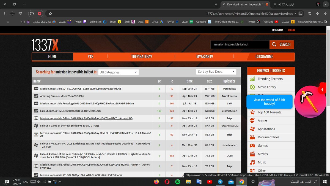Open the Sort by Size Desc. dropdown
The width and height of the screenshot is (330, 186).
pyautogui.click(x=216, y=72)
